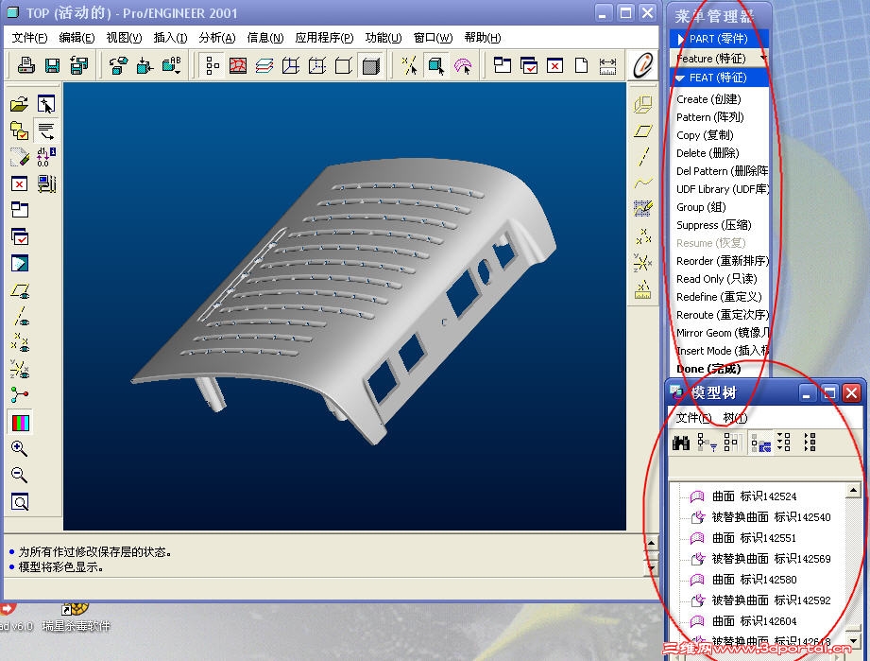
Task: Open the Pro/ENGINEER info help icon
Action: [643, 65]
